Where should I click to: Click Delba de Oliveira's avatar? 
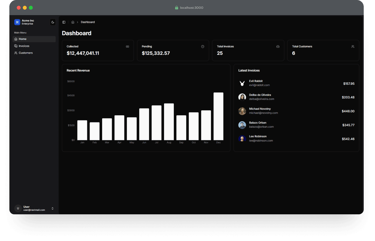(242, 97)
